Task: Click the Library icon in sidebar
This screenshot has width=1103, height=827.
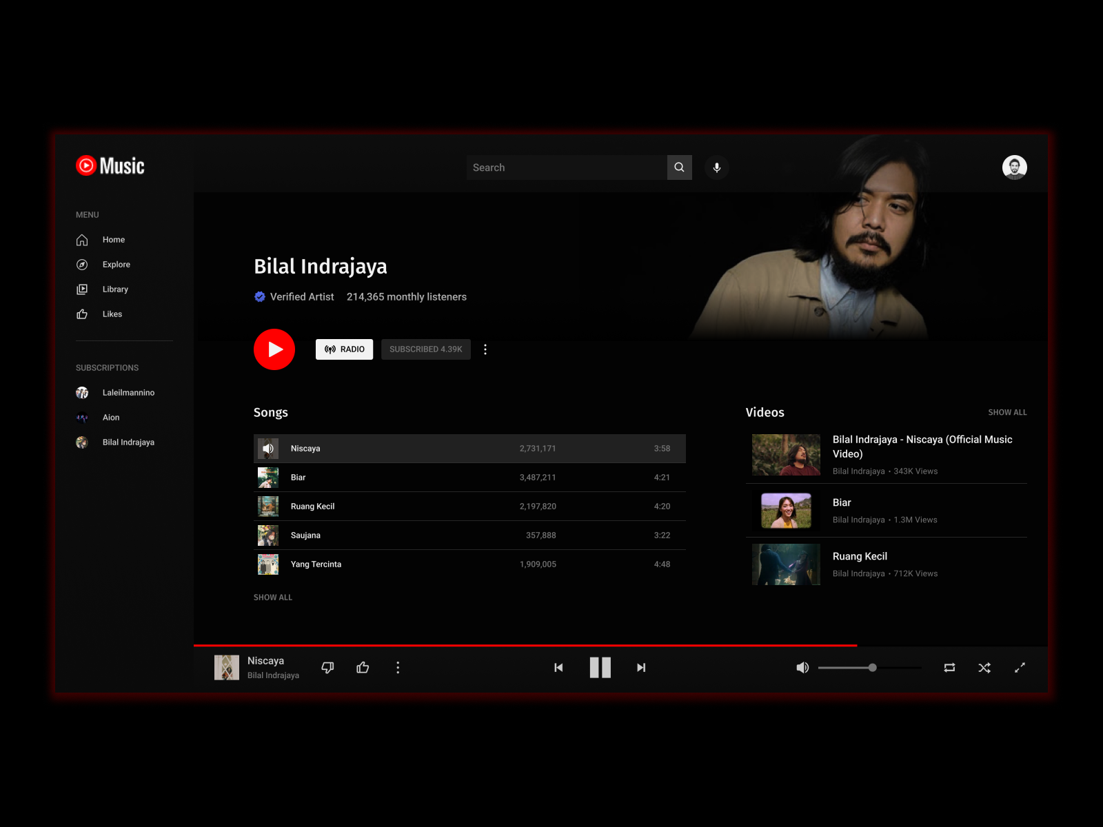Action: 82,289
